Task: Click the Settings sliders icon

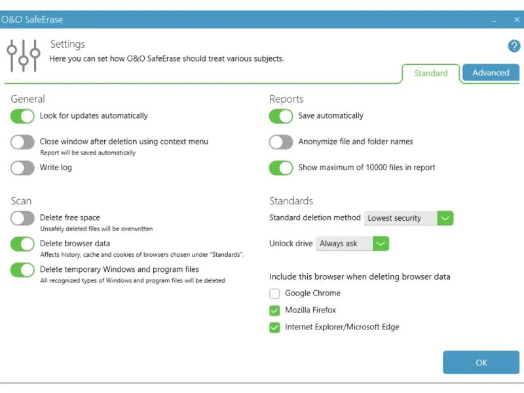Action: pos(24,56)
